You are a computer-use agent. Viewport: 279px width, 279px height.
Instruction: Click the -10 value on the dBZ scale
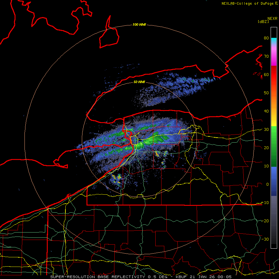pos(265,203)
